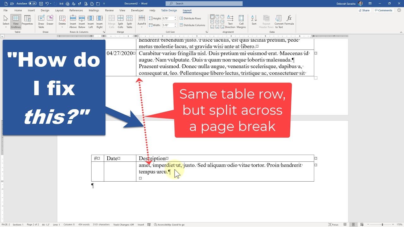Increase row Height with spinner up arrow
The height and width of the screenshot is (227, 404).
click(x=175, y=18)
